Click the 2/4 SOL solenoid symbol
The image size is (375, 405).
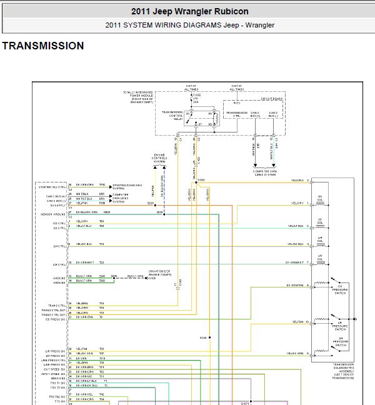pyautogui.click(x=321, y=246)
